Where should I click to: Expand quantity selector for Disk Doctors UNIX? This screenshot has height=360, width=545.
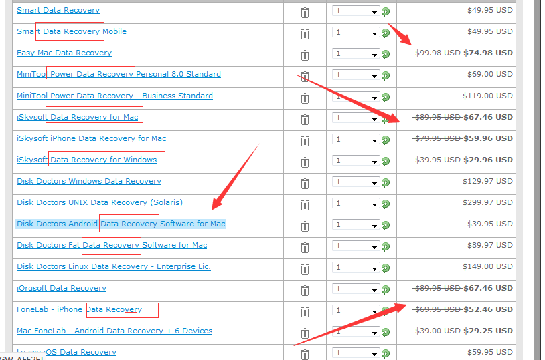356,204
